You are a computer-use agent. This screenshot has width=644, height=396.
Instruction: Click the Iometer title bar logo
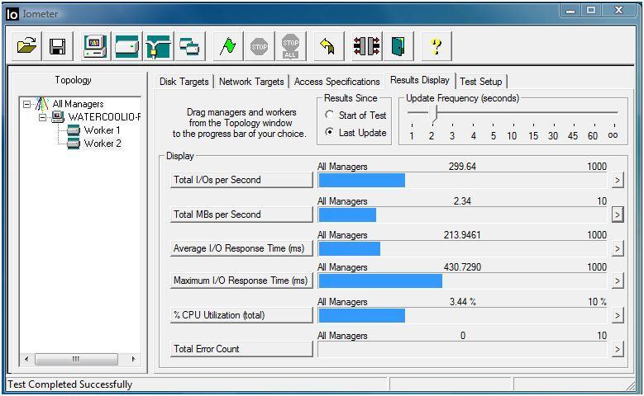pos(12,14)
